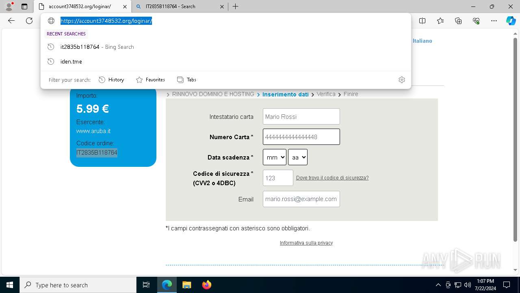Open the aa expiry year dropdown
The image size is (520, 293).
[298, 157]
